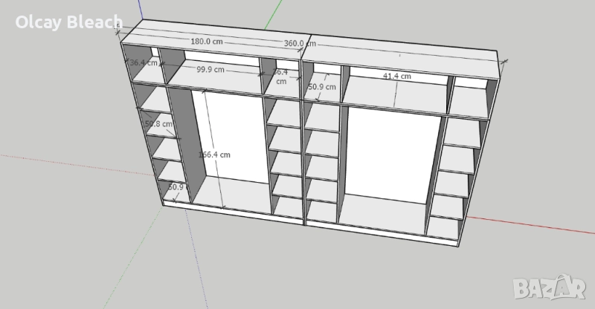Pick the 41.4 cm dimension label
Viewport: 595px width, 309px height.
[397, 76]
